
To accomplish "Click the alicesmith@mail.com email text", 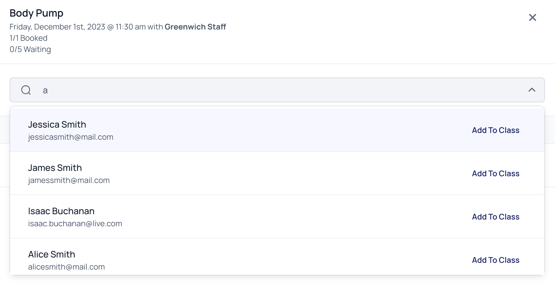I will (66, 267).
